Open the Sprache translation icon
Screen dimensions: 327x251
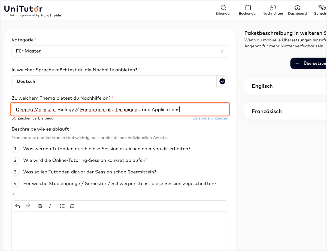point(322,7)
